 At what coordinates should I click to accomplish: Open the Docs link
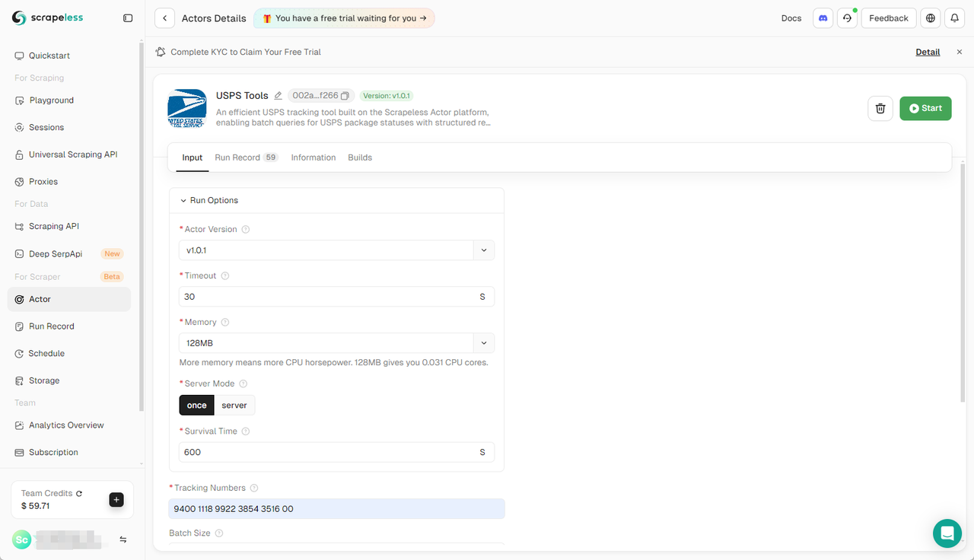tap(791, 18)
